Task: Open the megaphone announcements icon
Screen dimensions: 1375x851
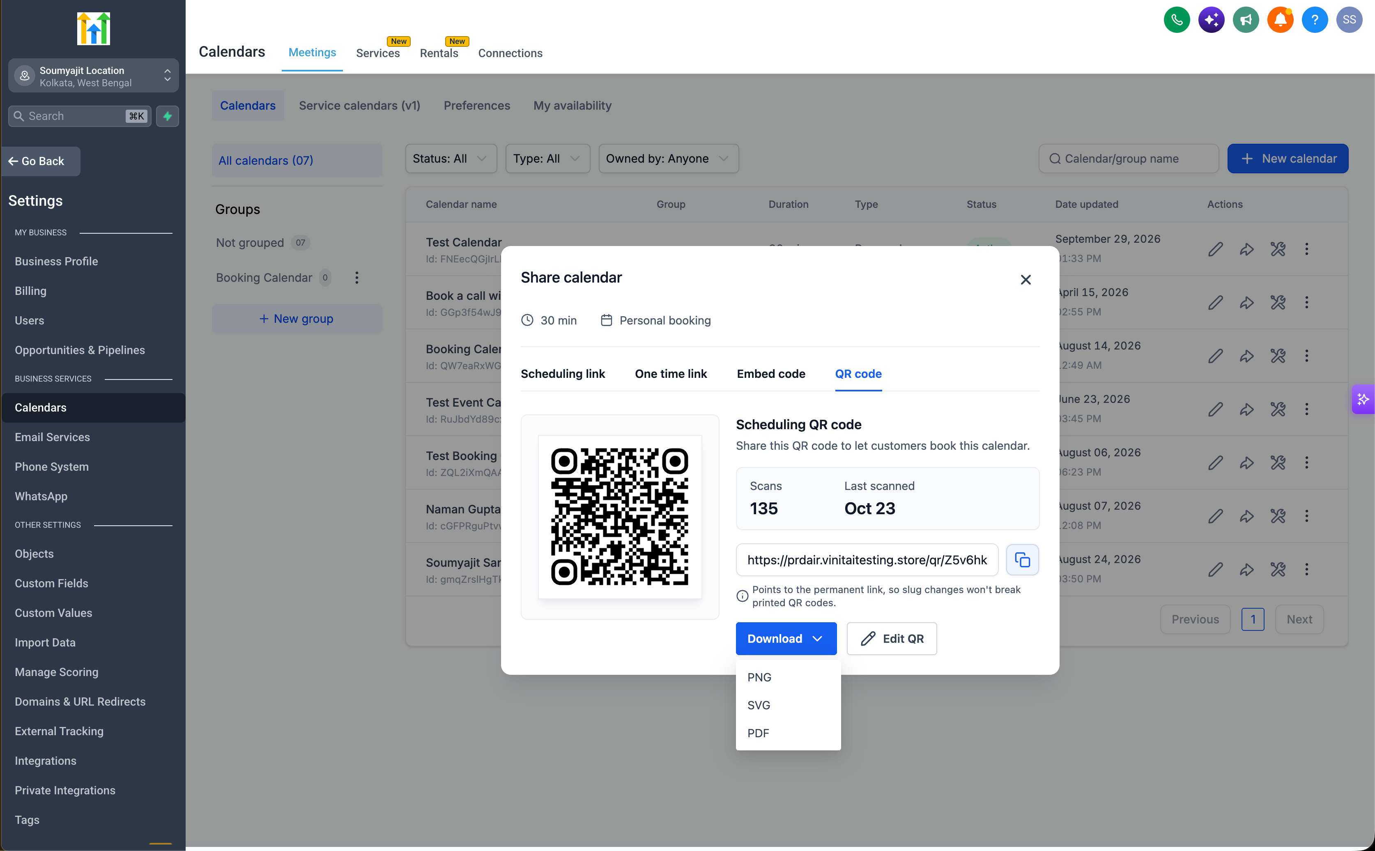Action: [x=1246, y=20]
